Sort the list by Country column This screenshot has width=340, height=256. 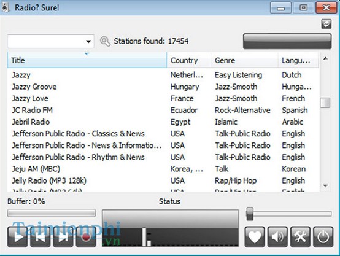[188, 60]
